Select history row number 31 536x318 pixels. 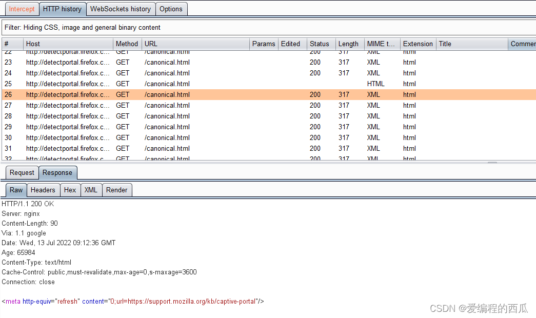(269, 148)
